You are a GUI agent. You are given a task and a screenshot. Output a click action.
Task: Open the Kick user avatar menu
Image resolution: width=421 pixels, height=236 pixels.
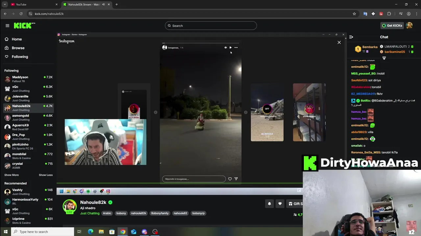click(x=409, y=26)
